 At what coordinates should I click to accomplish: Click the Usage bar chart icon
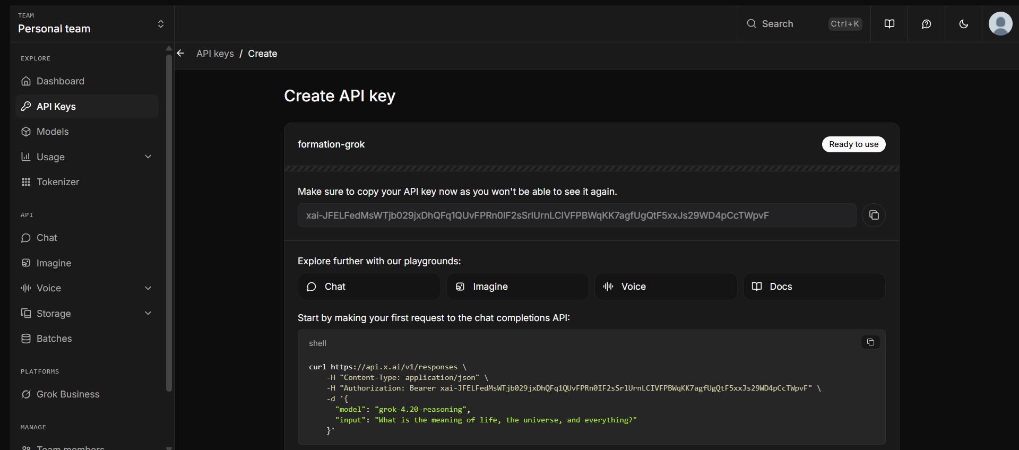pos(26,157)
